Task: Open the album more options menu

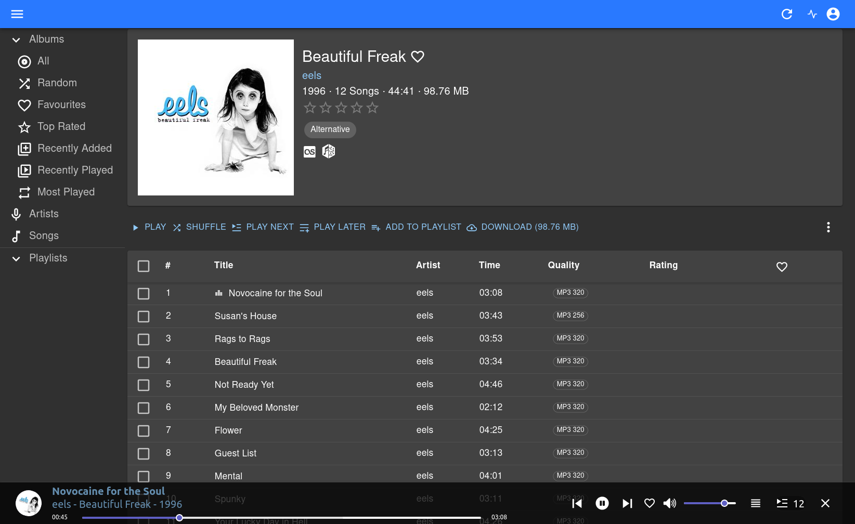Action: 828,227
